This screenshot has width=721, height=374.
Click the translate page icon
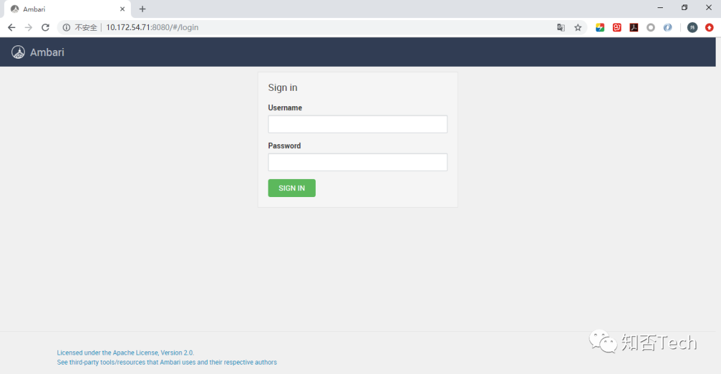[561, 27]
